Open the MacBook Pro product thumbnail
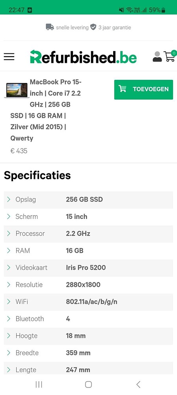 click(17, 90)
